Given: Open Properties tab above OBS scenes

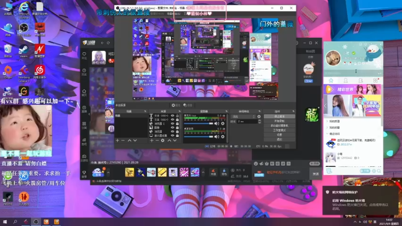Looking at the screenshot, I should coord(176,105).
